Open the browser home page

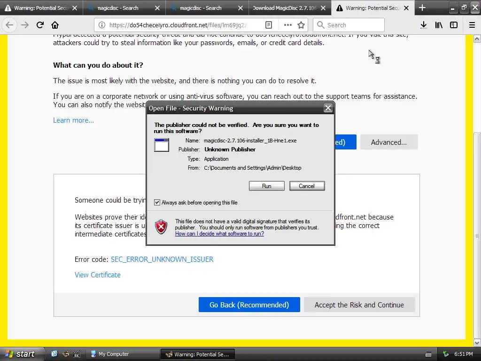[55, 25]
